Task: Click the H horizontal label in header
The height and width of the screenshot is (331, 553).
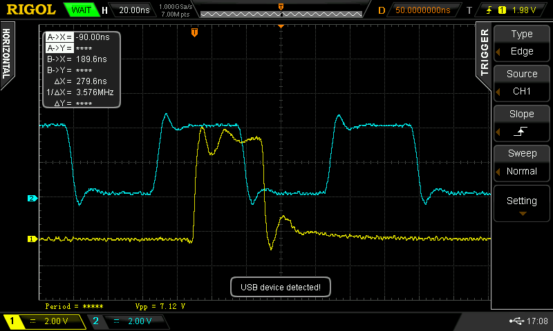Action: click(x=104, y=10)
